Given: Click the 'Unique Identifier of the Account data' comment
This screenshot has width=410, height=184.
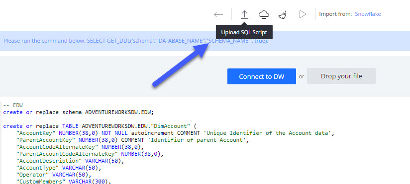Looking at the screenshot, I should 267,133.
